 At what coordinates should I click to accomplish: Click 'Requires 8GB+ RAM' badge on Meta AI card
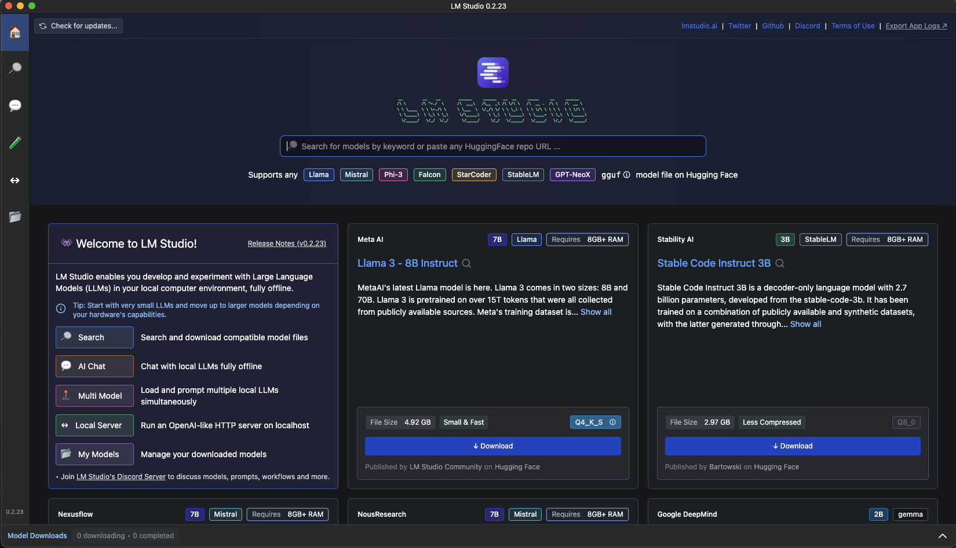coord(588,240)
